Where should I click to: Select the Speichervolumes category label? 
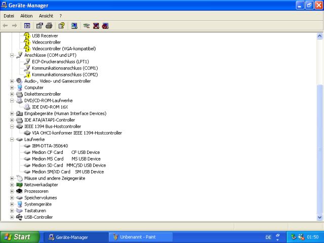(x=40, y=198)
